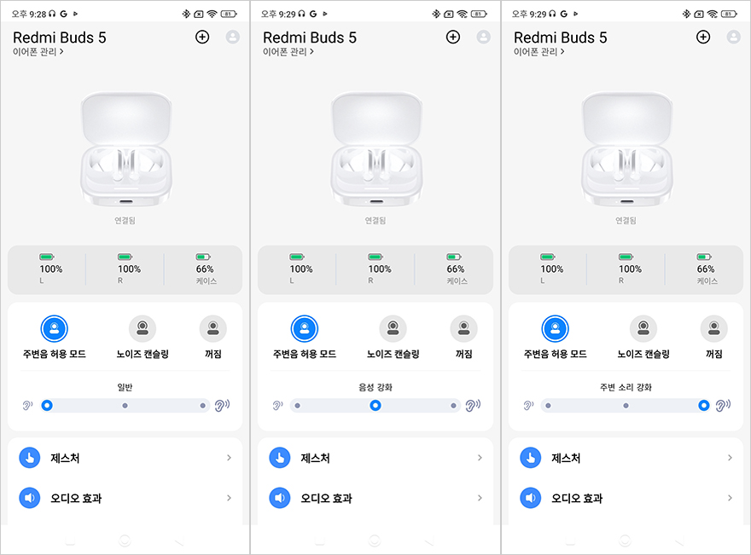
Task: Tap the 제스처 row chevron in right screen
Action: pyautogui.click(x=730, y=458)
